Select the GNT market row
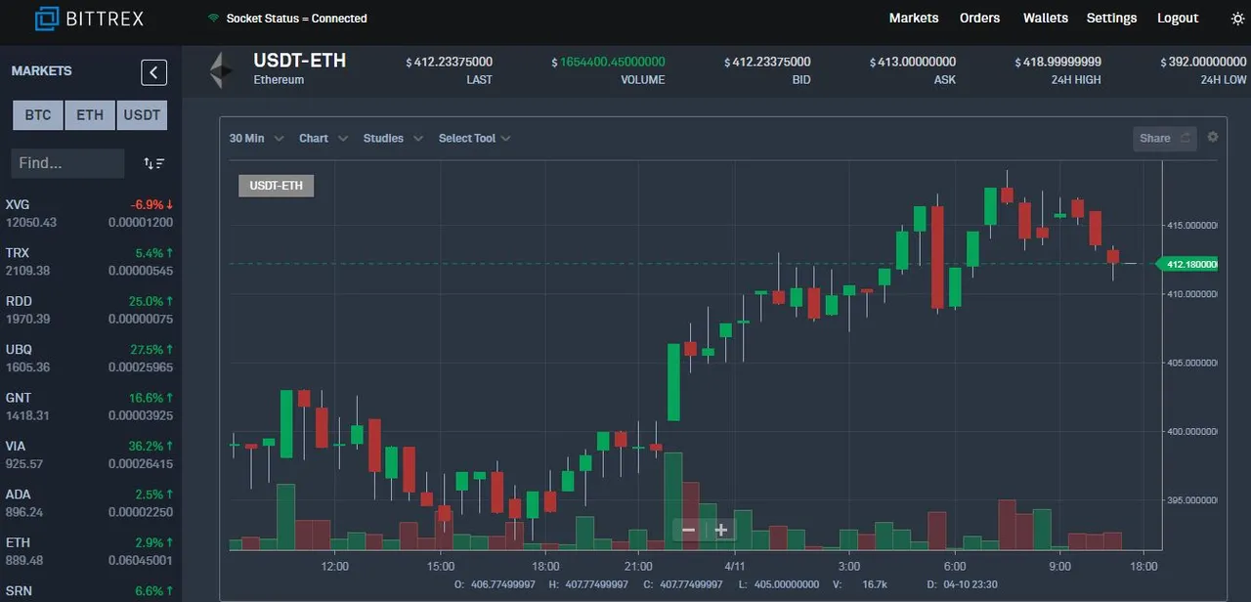This screenshot has width=1251, height=602. pyautogui.click(x=90, y=407)
